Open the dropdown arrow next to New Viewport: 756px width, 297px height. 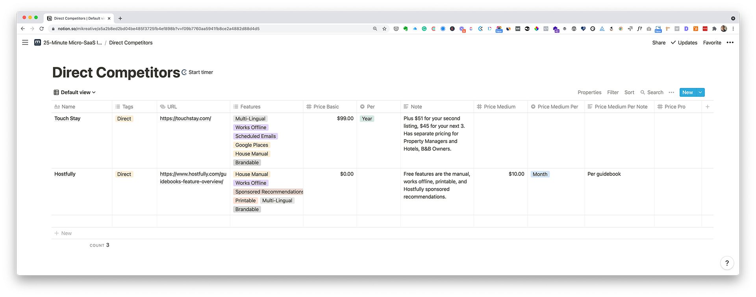[x=700, y=92]
